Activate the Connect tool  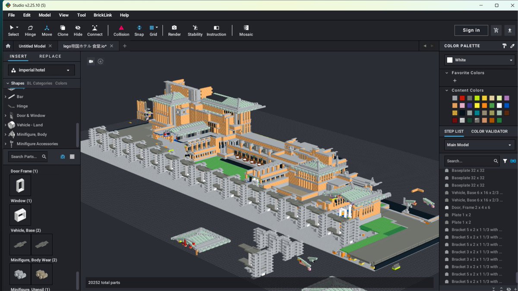click(95, 30)
